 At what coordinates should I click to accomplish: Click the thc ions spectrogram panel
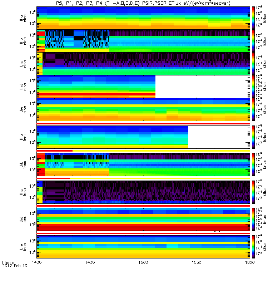(x=143, y=192)
